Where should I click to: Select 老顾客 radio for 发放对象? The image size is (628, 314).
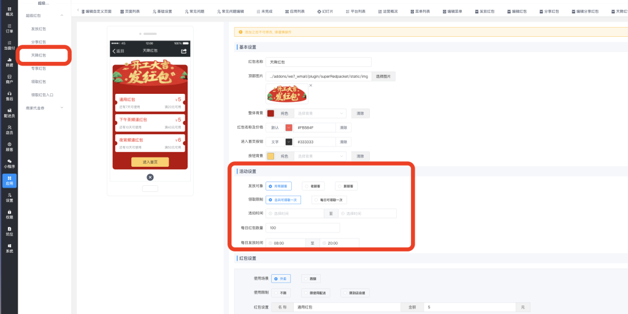click(x=313, y=186)
